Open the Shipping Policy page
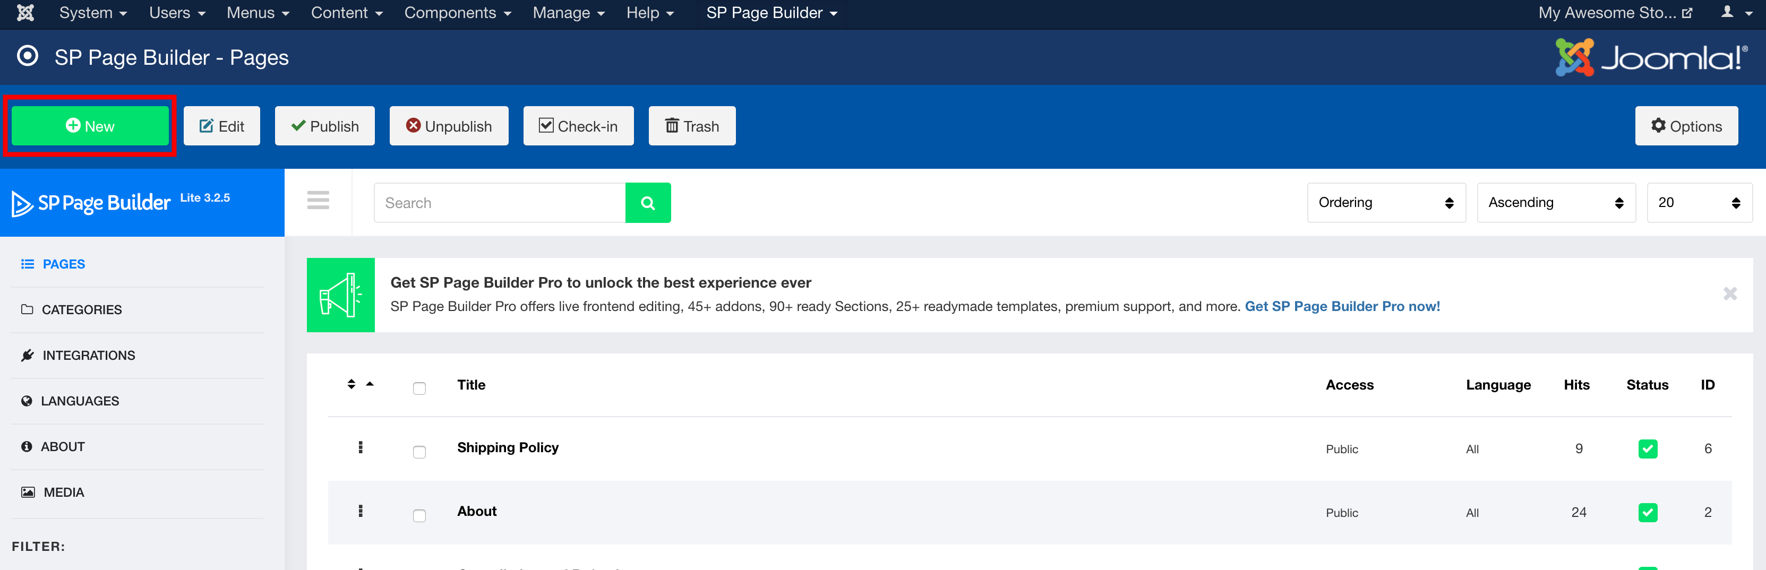Viewport: 1766px width, 570px height. point(507,447)
